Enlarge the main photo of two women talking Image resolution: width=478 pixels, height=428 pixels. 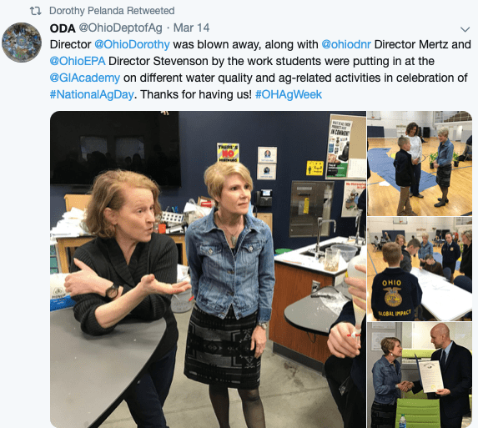pos(208,269)
